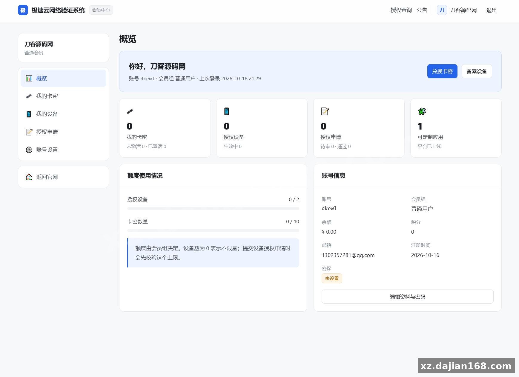Go to 我的卡密 in the sidebar
Viewport: 519px width, 377px height.
[63, 96]
